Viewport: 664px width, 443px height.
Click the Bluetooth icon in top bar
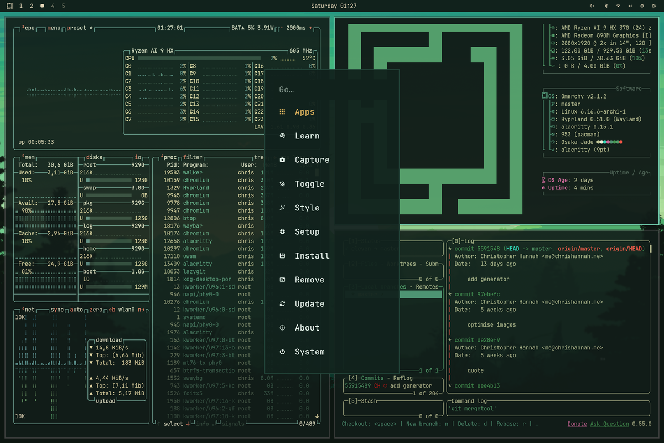tap(605, 6)
